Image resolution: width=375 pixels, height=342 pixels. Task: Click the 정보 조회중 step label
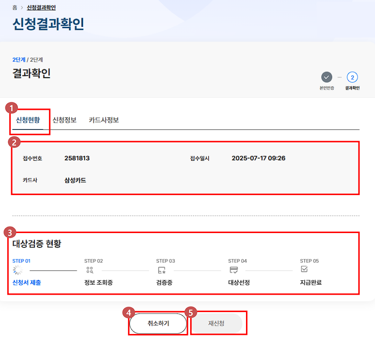click(99, 283)
